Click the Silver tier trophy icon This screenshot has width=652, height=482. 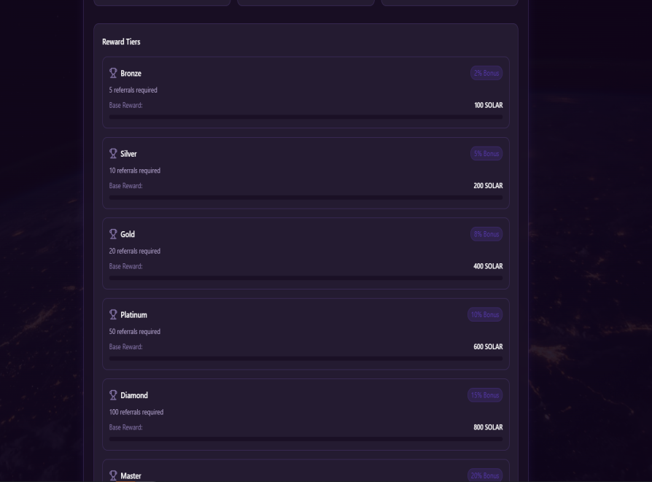(113, 153)
